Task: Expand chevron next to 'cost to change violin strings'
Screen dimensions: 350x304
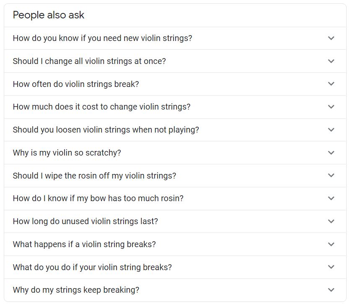Action: click(331, 107)
